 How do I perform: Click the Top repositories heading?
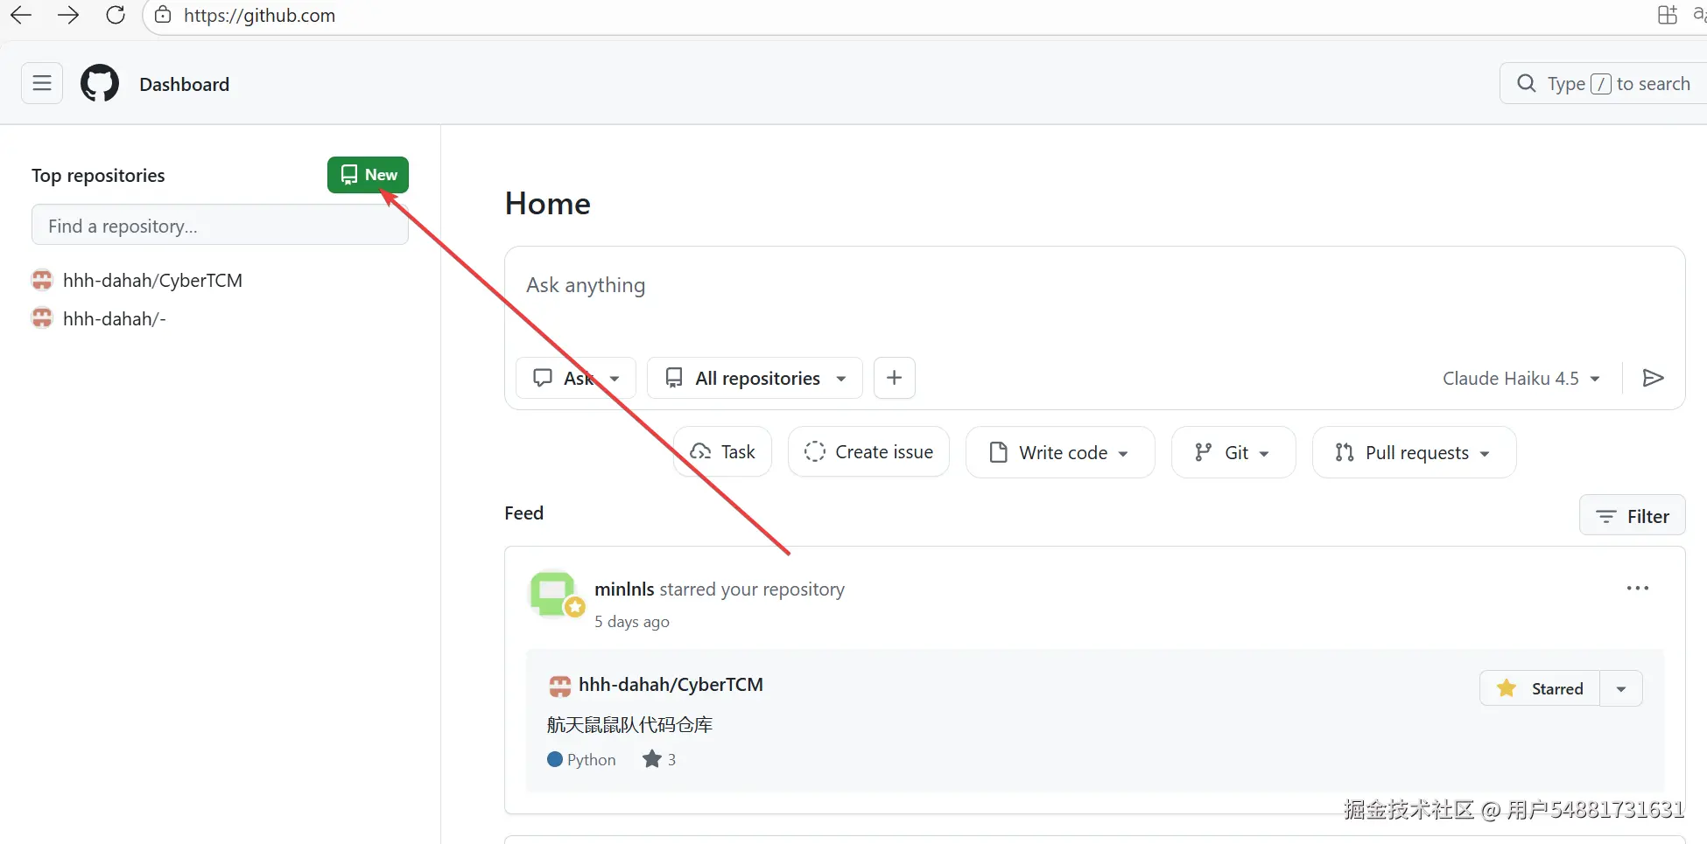coord(98,176)
